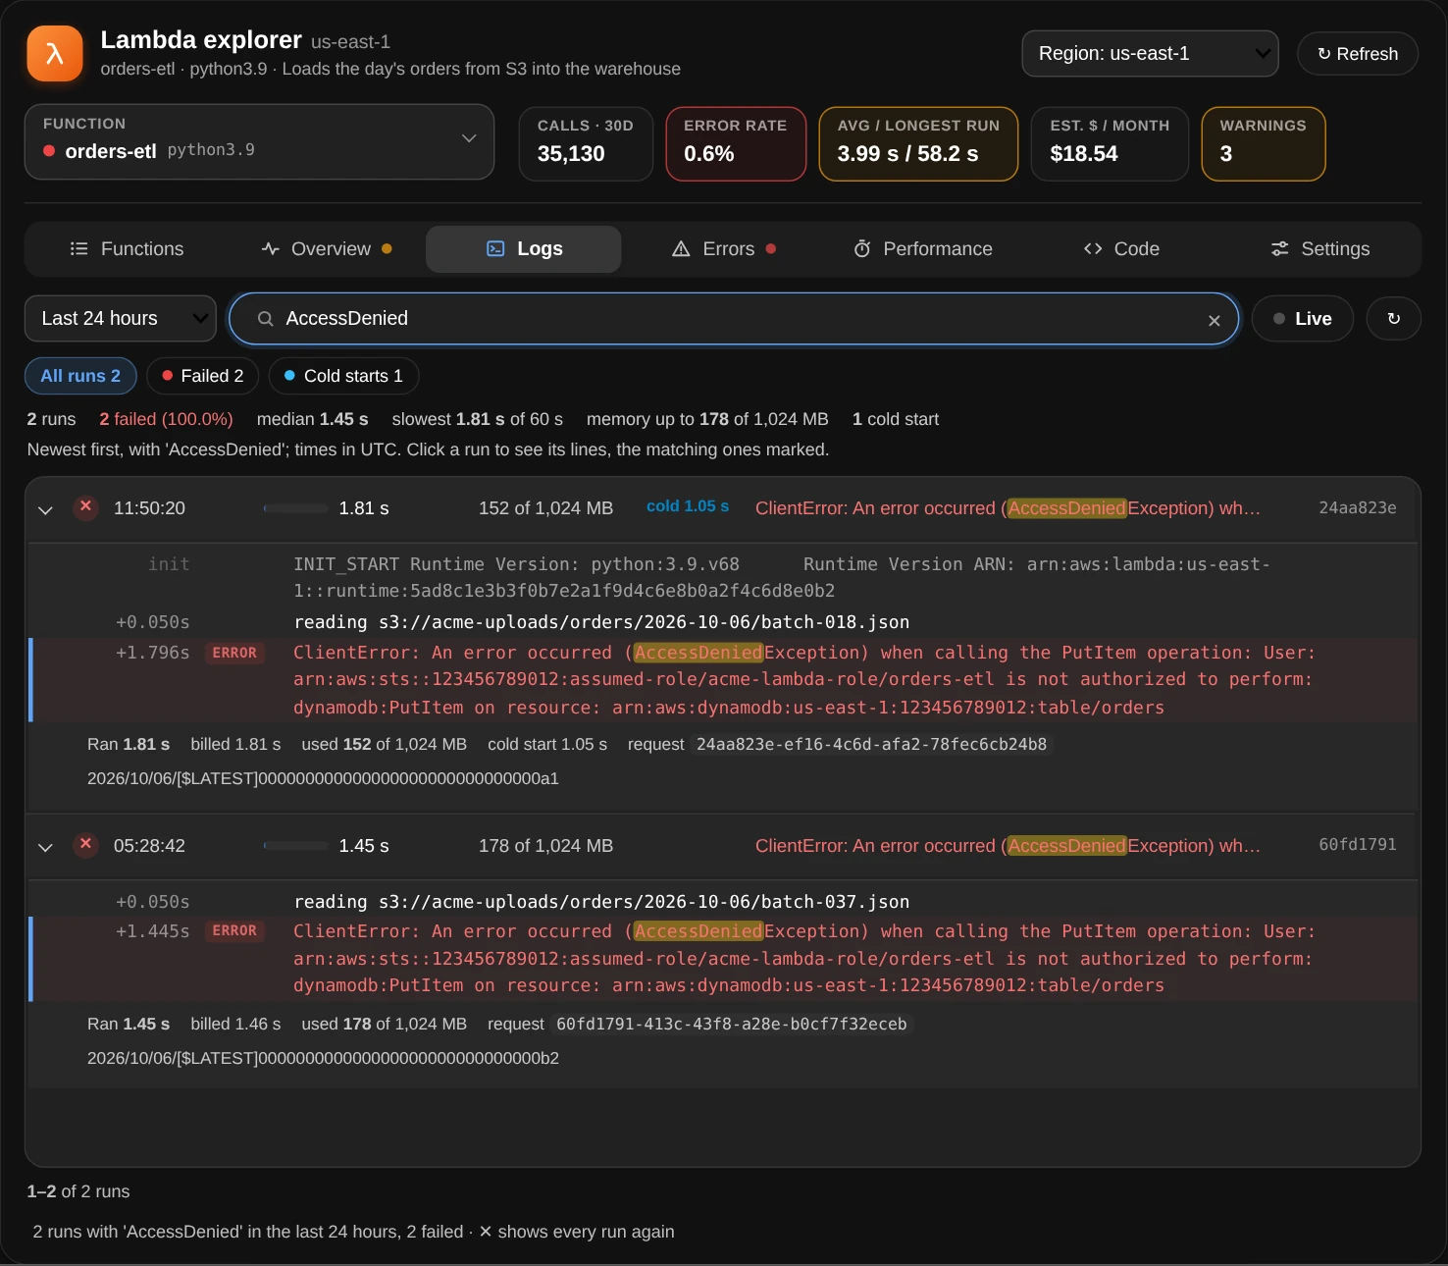Open the Settings tab
This screenshot has height=1266, width=1448.
tap(1319, 249)
